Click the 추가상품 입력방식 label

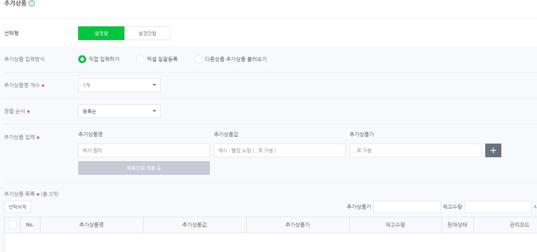pos(24,59)
